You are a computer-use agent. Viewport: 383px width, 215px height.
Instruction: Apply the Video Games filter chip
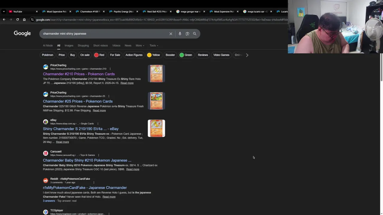click(221, 55)
